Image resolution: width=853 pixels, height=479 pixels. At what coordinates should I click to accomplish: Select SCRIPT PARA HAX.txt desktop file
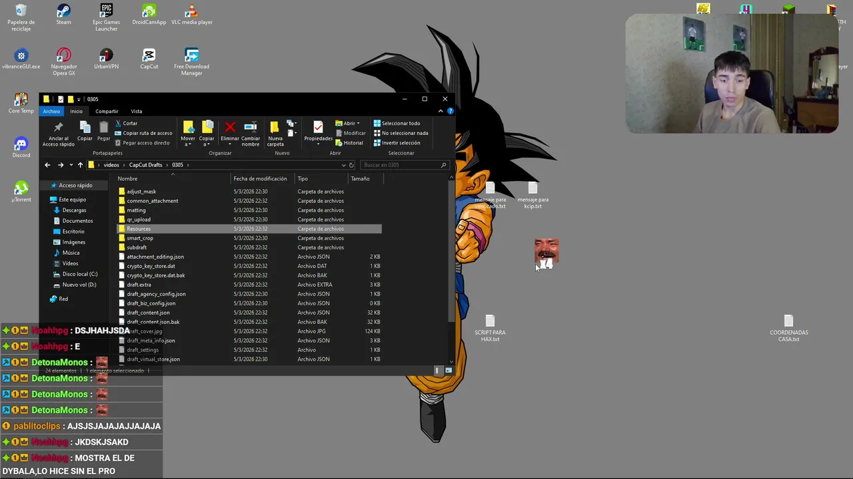[490, 329]
